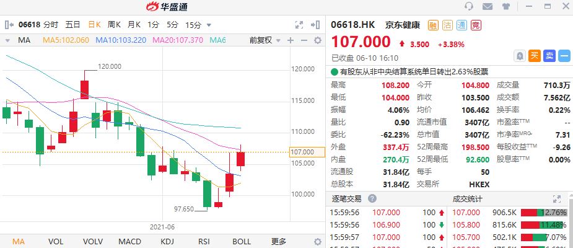Open MA indicator dropdown arrow
573x248 pixels.
(x=7, y=40)
